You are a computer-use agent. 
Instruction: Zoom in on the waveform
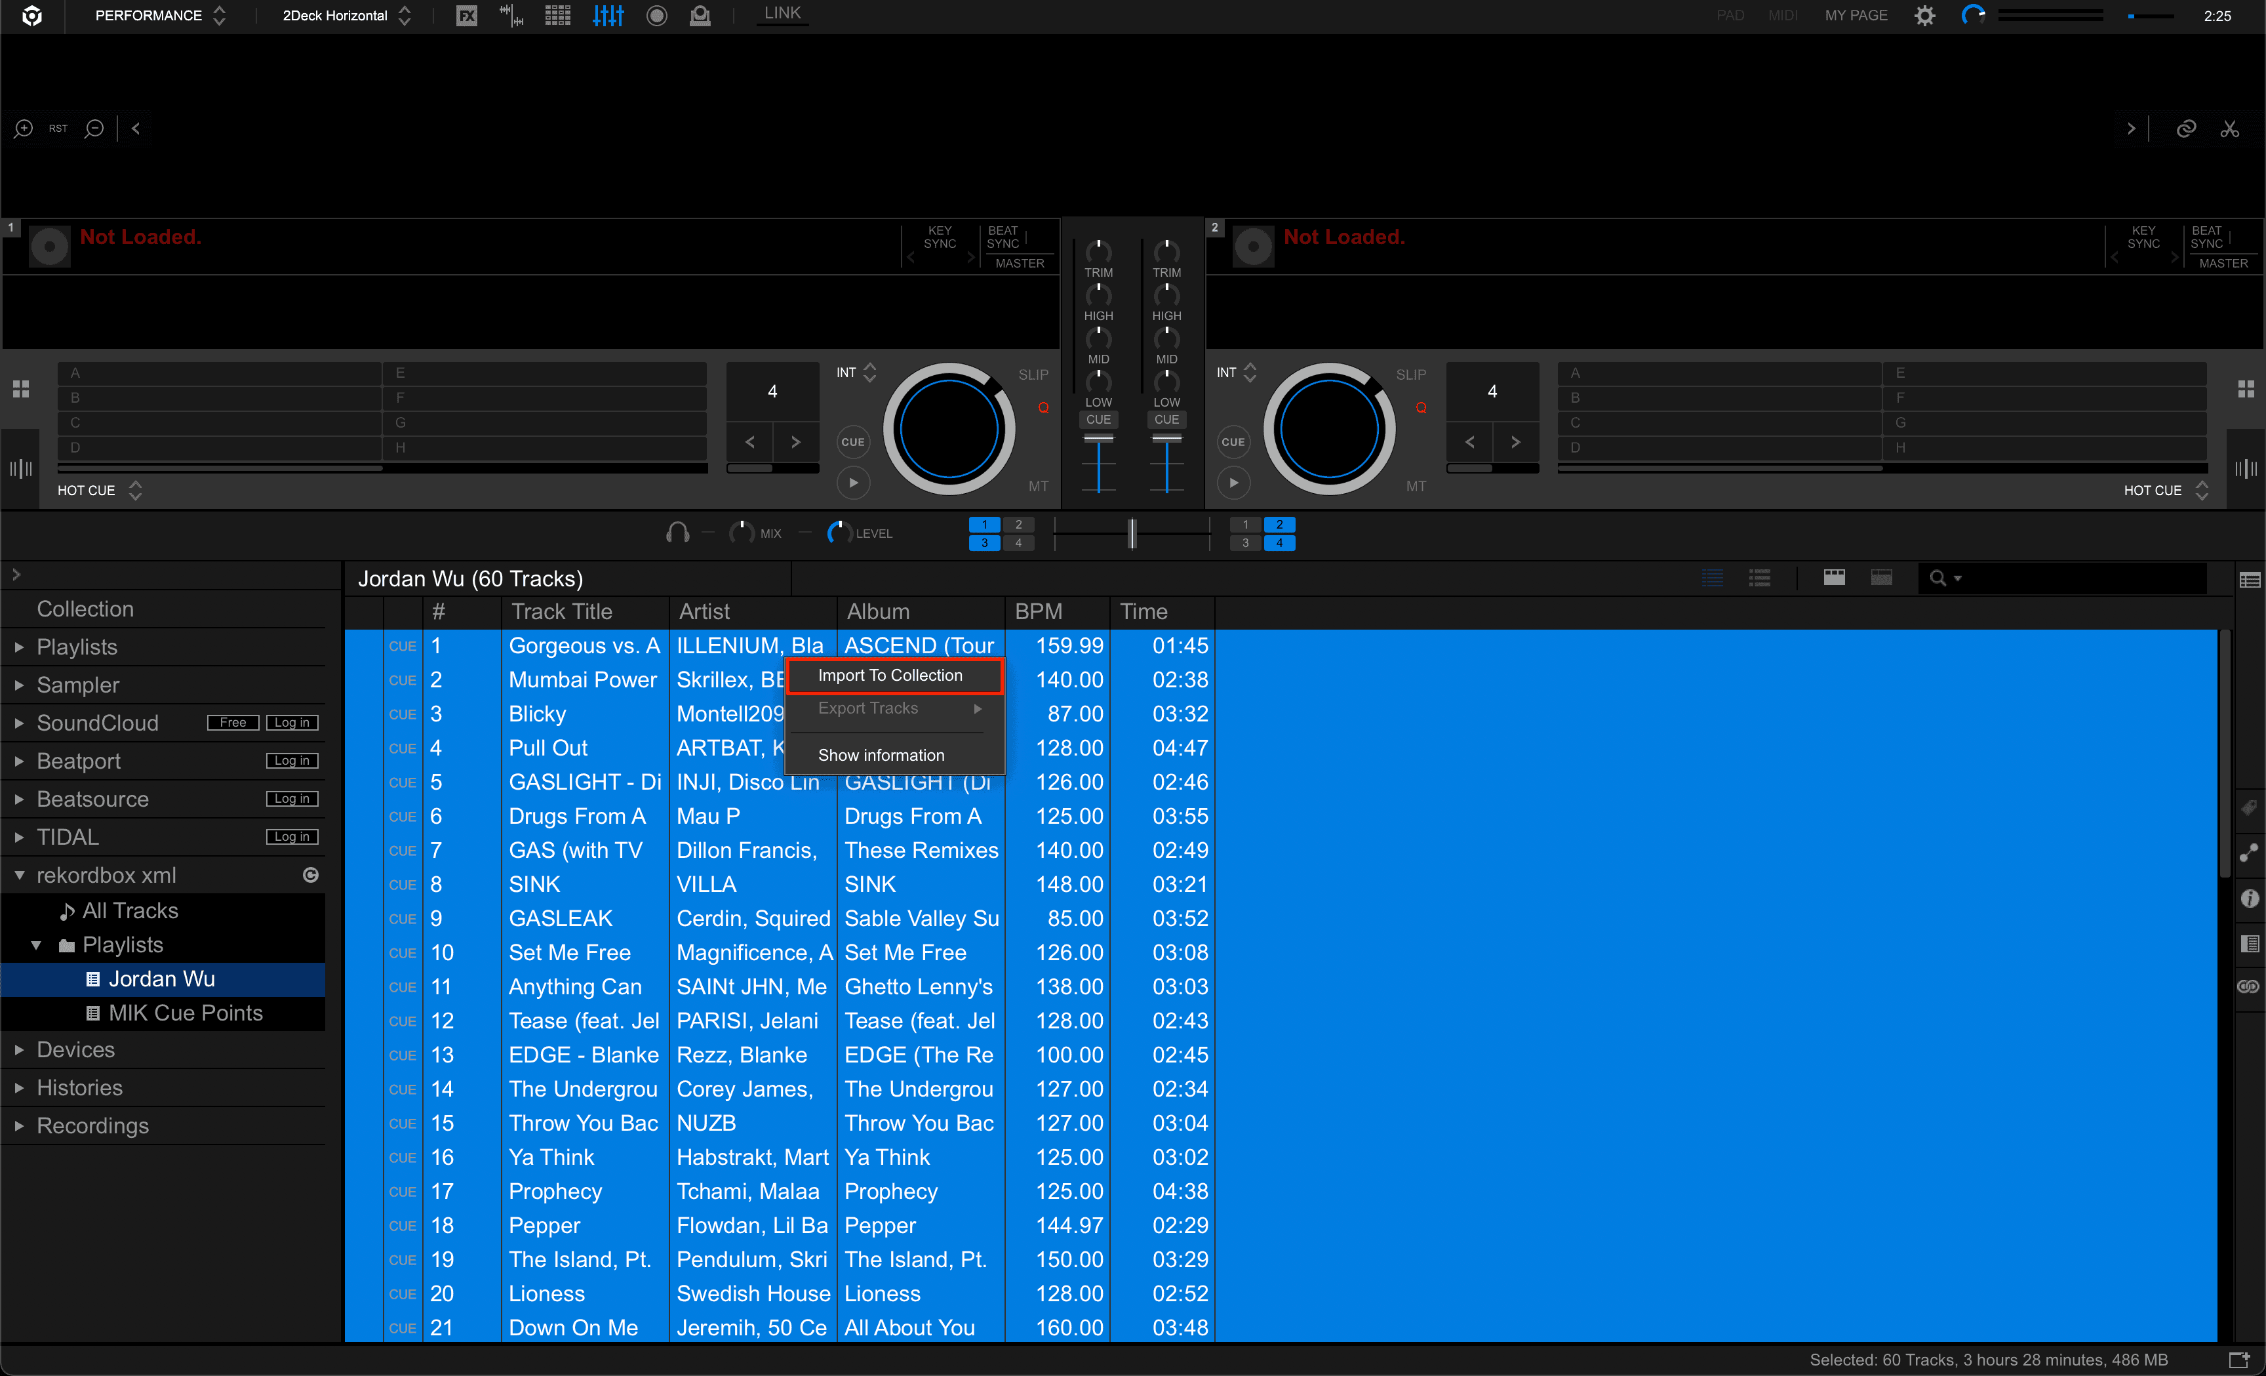tap(23, 129)
